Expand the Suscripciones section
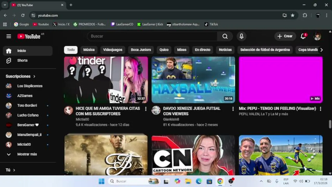 (21, 76)
